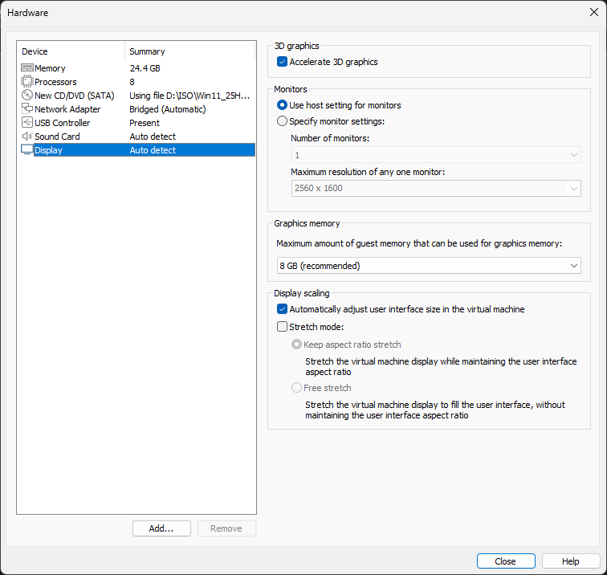Close the Hardware dialog with Close button
Image resolution: width=607 pixels, height=575 pixels.
506,561
